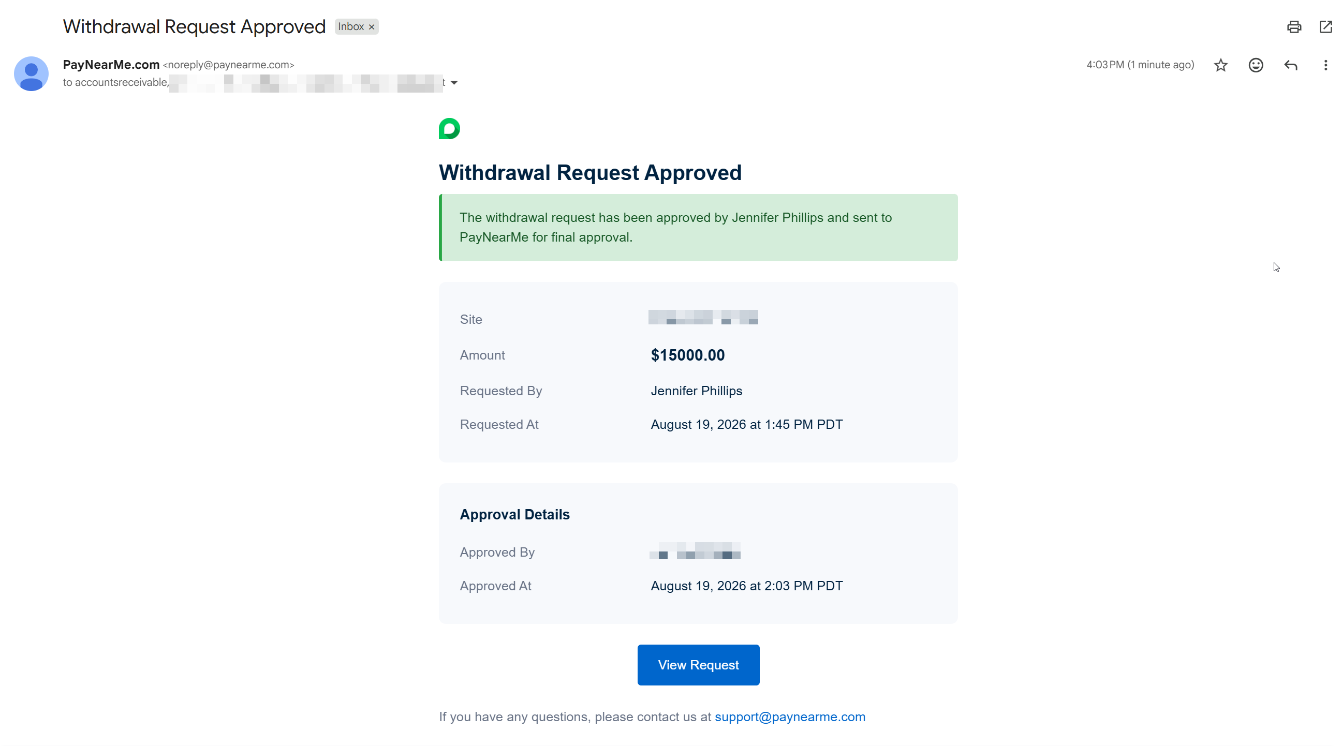Screen dimensions: 1342x746
Task: Add an emoji reaction to the message
Action: coord(1256,65)
